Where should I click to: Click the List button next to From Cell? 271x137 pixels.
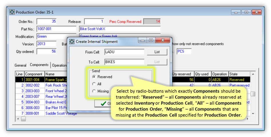click(157, 52)
